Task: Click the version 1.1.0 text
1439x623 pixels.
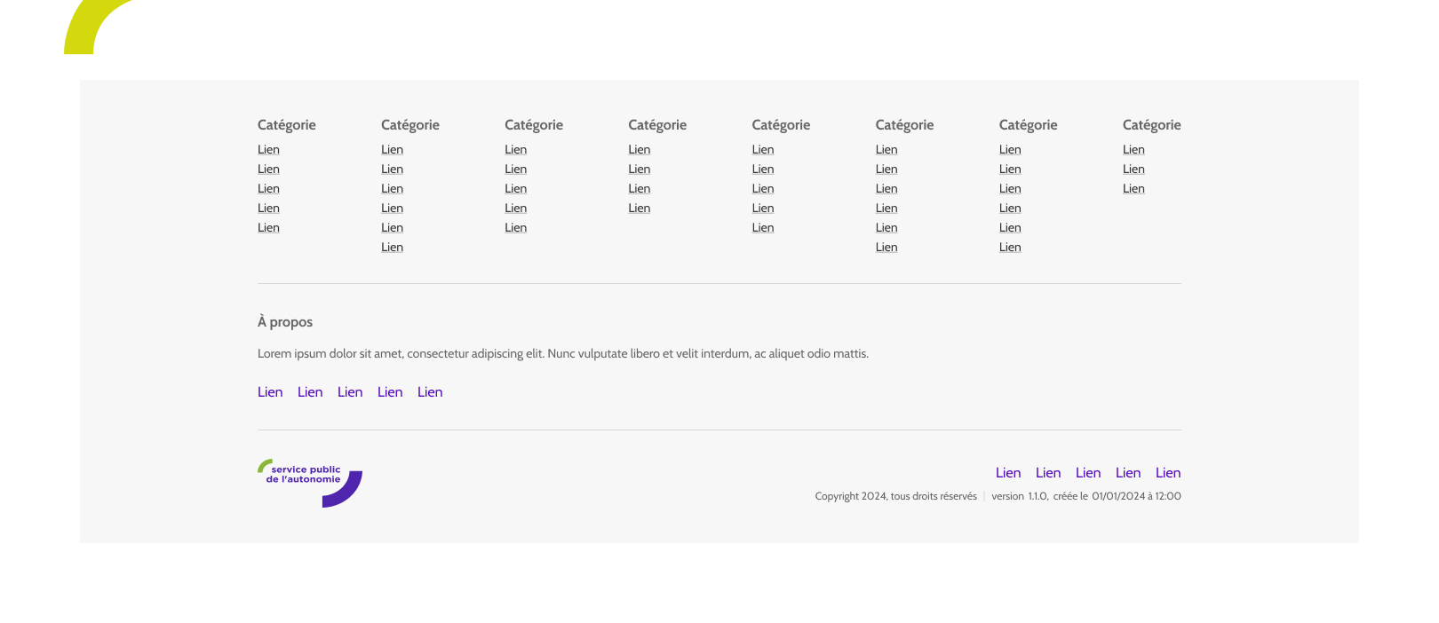Action: pos(1019,497)
